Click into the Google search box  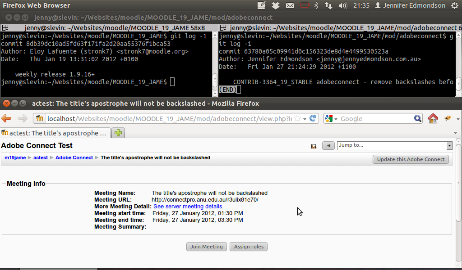pyautogui.click(x=376, y=118)
